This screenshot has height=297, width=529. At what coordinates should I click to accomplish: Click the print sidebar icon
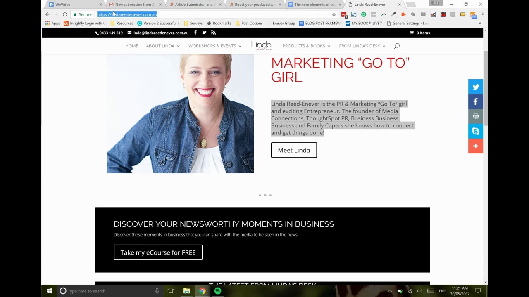[476, 116]
